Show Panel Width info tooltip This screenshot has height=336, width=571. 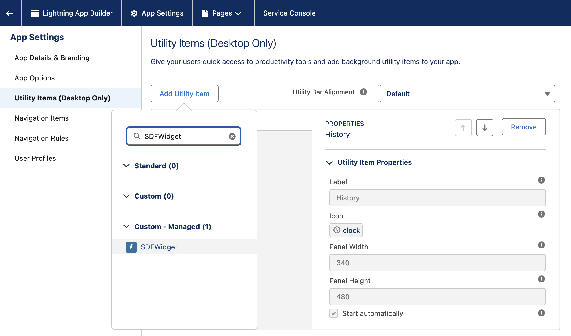click(x=541, y=245)
